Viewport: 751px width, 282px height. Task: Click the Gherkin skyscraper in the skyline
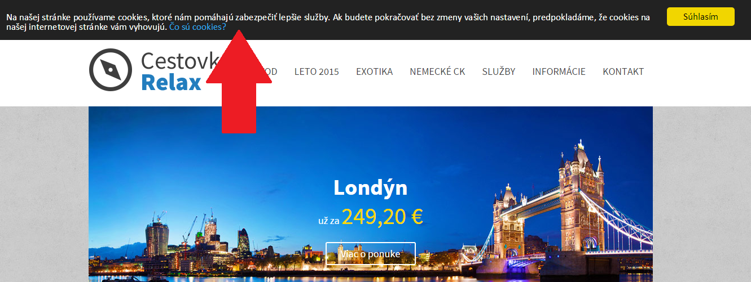(x=243, y=242)
